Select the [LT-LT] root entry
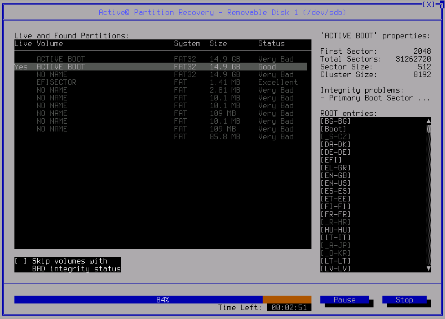Viewport: 445px width, 319px height. pos(335,261)
